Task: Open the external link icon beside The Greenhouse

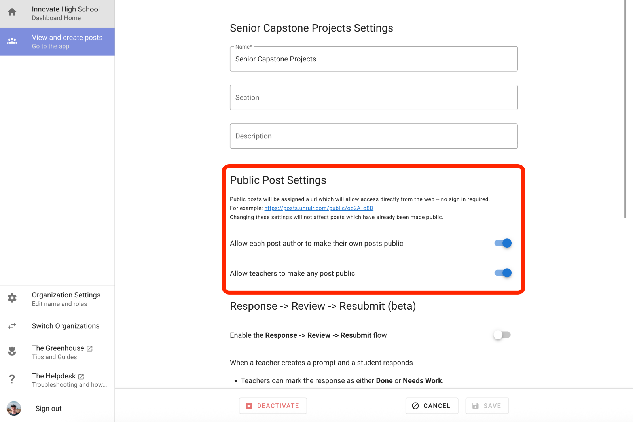Action: pyautogui.click(x=90, y=348)
